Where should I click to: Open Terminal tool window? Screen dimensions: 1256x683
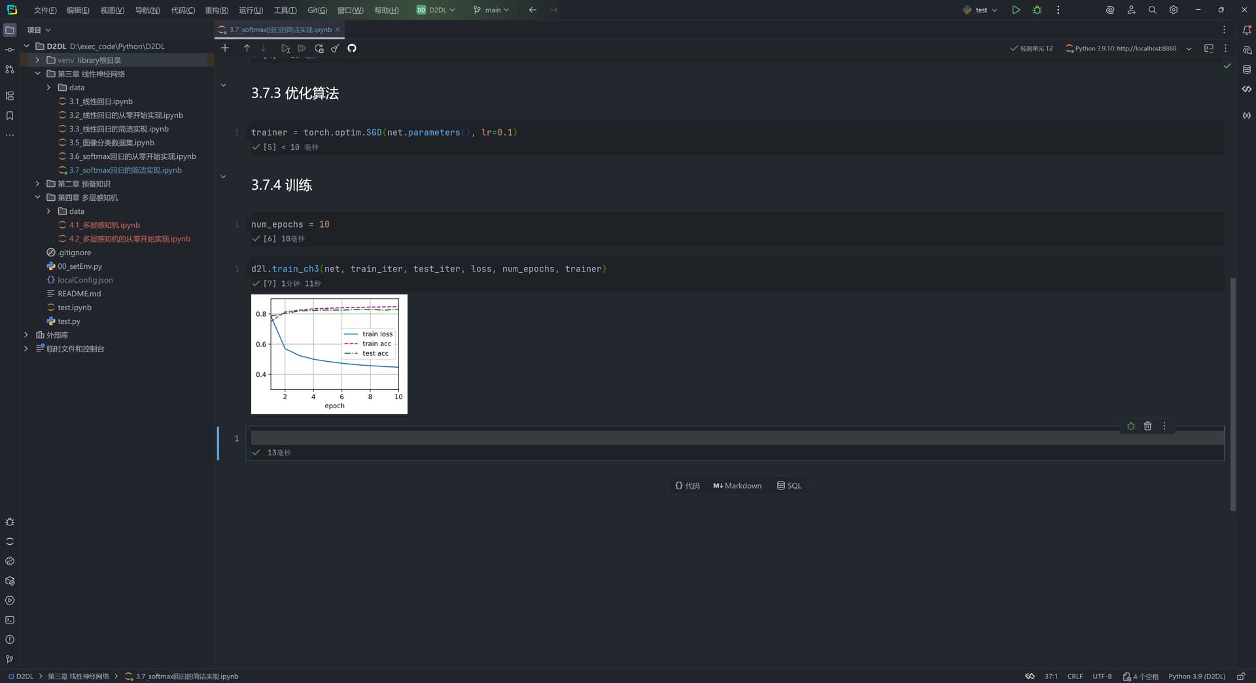pyautogui.click(x=10, y=620)
